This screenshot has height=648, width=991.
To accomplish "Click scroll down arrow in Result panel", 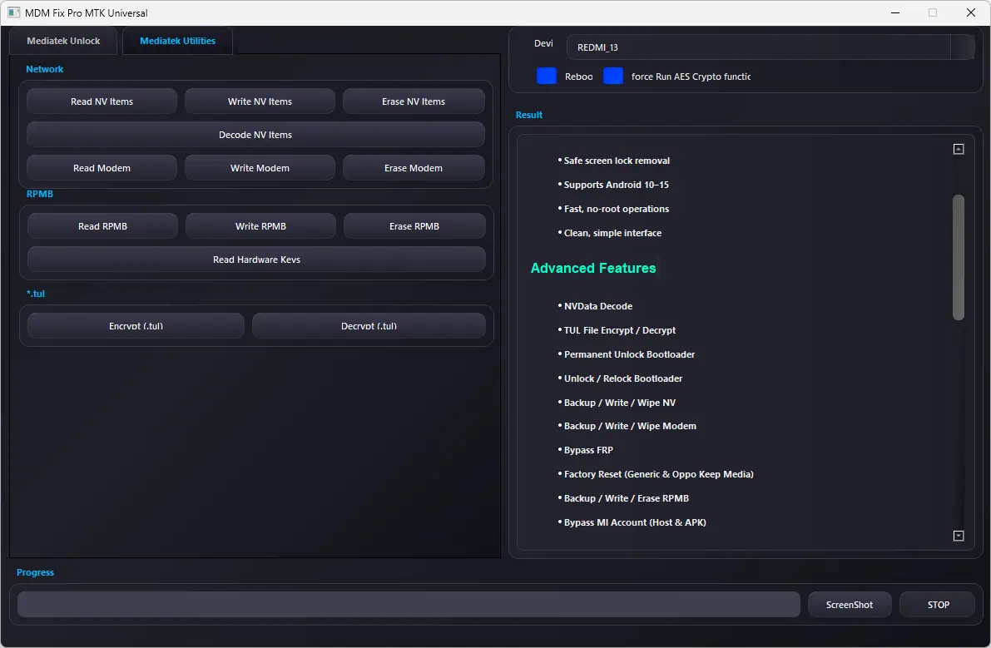I will pyautogui.click(x=959, y=536).
